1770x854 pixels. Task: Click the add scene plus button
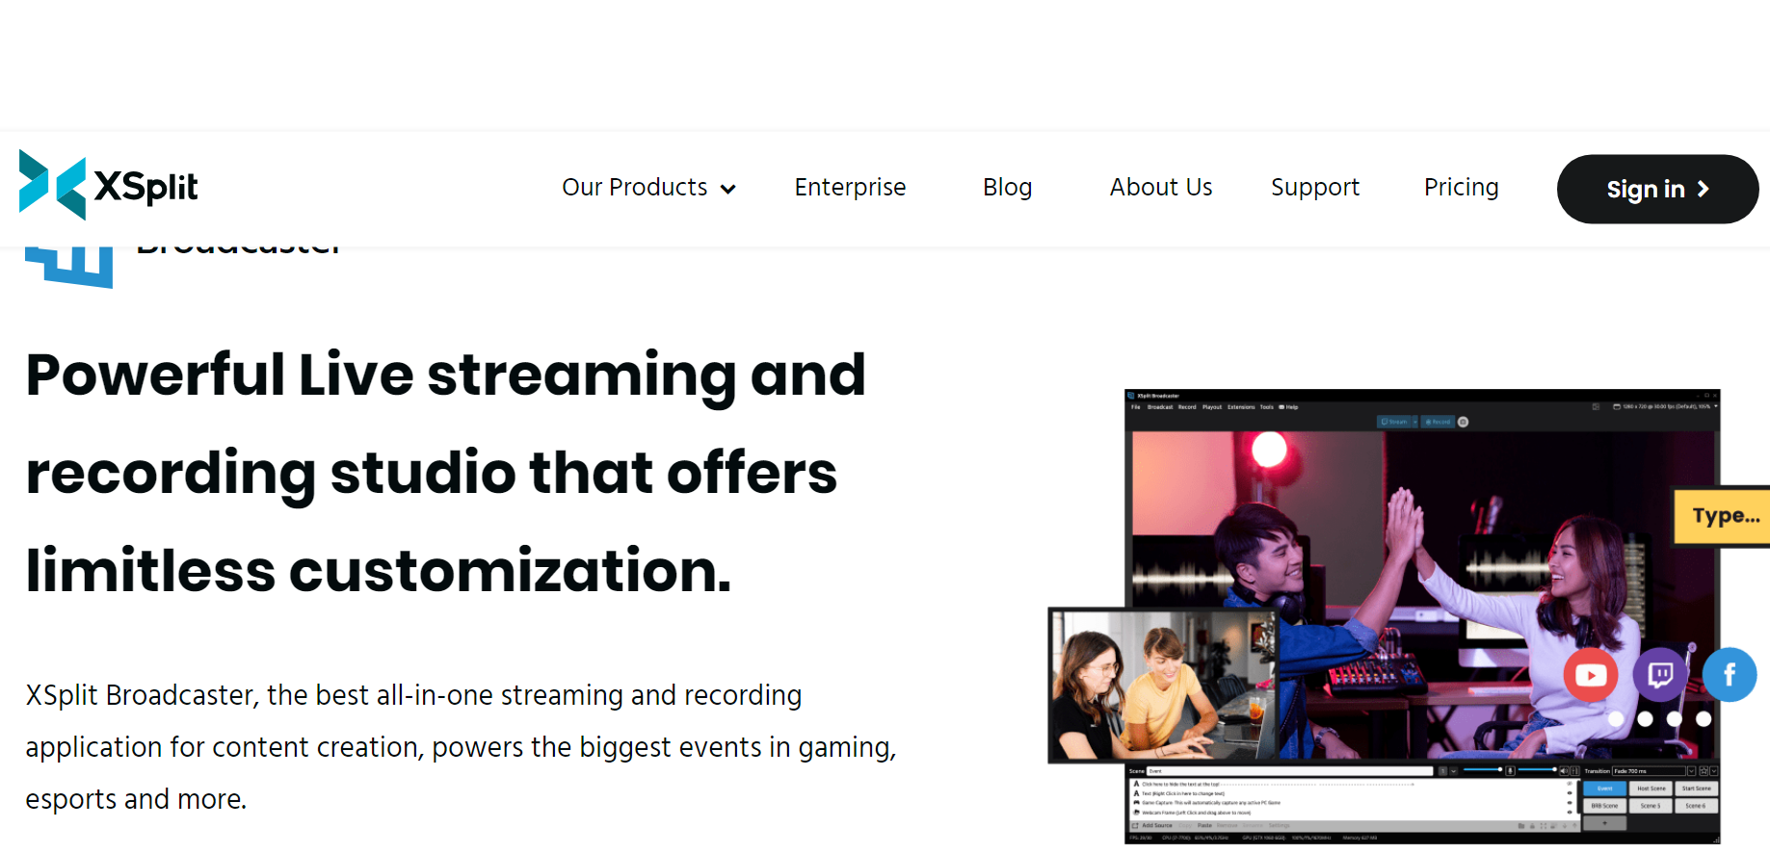coord(1604,823)
